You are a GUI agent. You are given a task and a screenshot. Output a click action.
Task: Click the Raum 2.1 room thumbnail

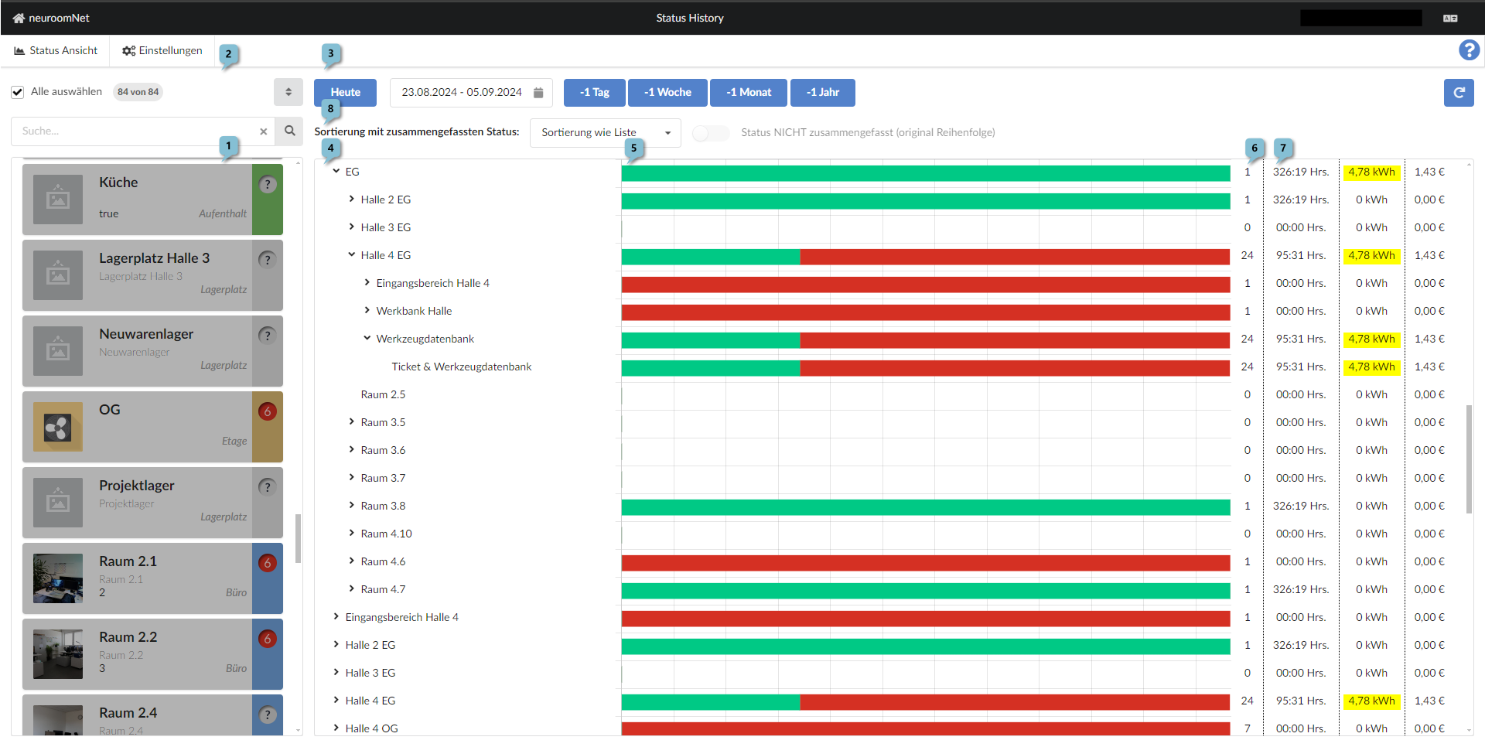click(x=58, y=578)
